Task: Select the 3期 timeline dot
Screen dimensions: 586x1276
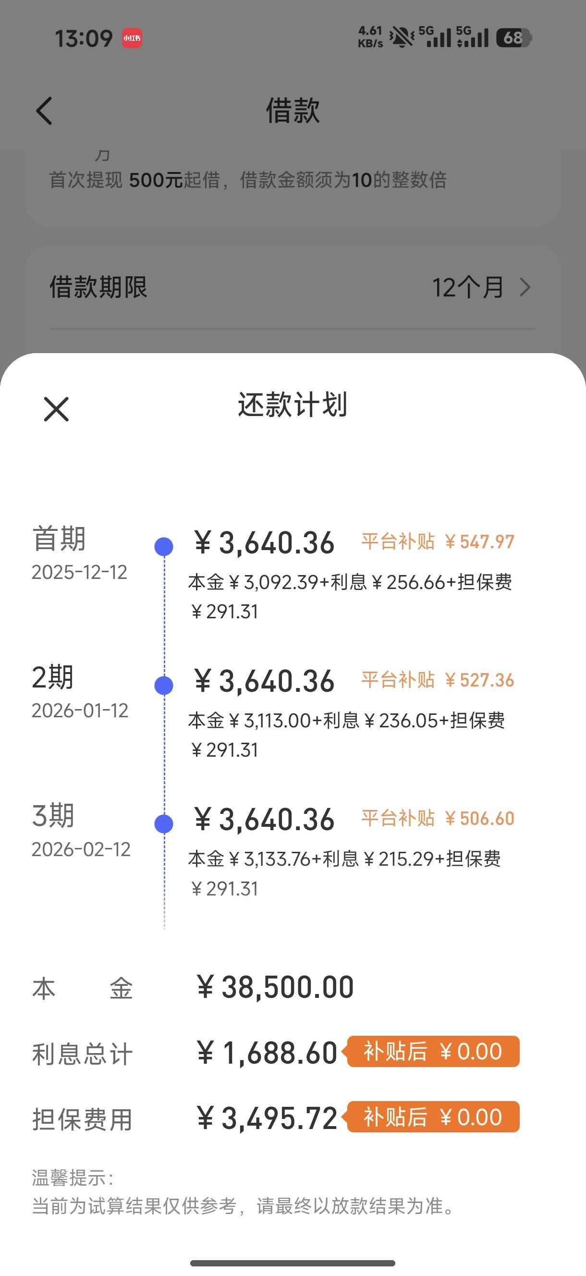Action: tap(164, 824)
